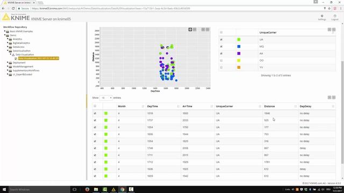Click the browser address bar

[x=171, y=9]
